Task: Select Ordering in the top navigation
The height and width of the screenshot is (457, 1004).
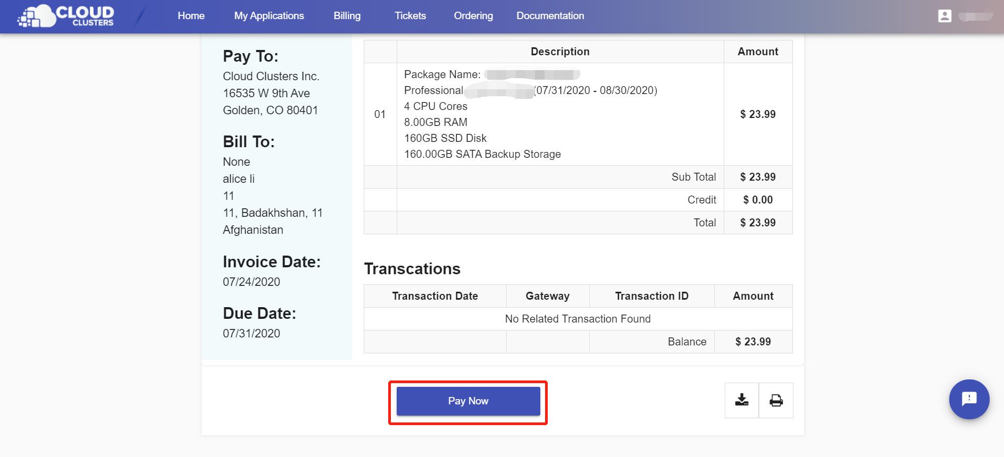Action: (x=473, y=16)
